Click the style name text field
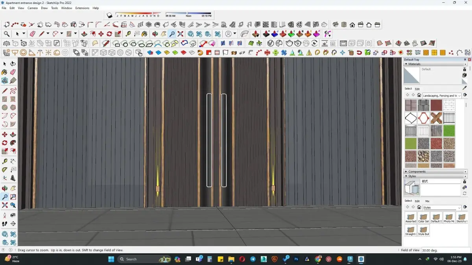The height and width of the screenshot is (265, 472). 441,181
